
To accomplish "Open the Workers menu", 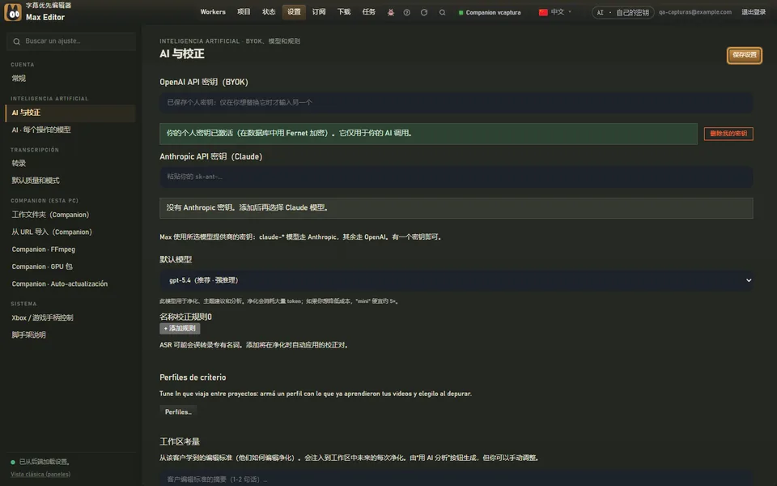I will click(x=213, y=12).
